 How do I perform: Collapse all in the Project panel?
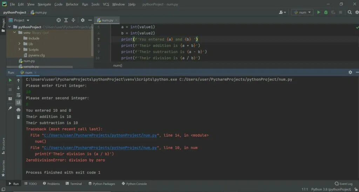(x=73, y=20)
